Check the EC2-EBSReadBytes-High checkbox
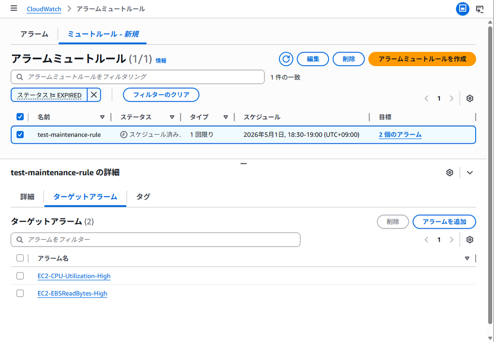The image size is (494, 342). pos(20,293)
